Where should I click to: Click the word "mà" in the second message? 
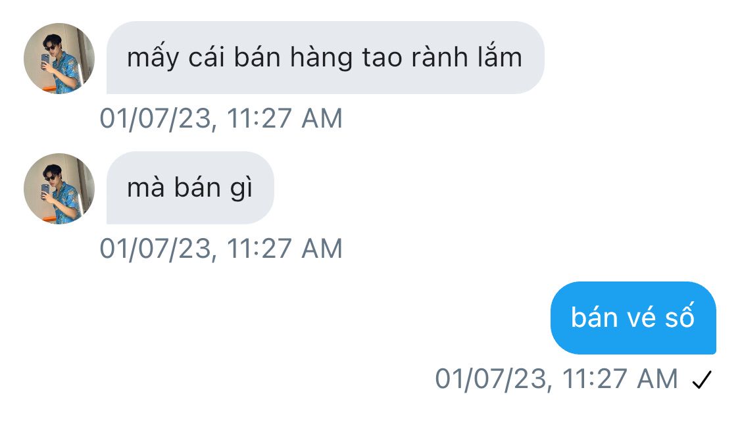(146, 187)
